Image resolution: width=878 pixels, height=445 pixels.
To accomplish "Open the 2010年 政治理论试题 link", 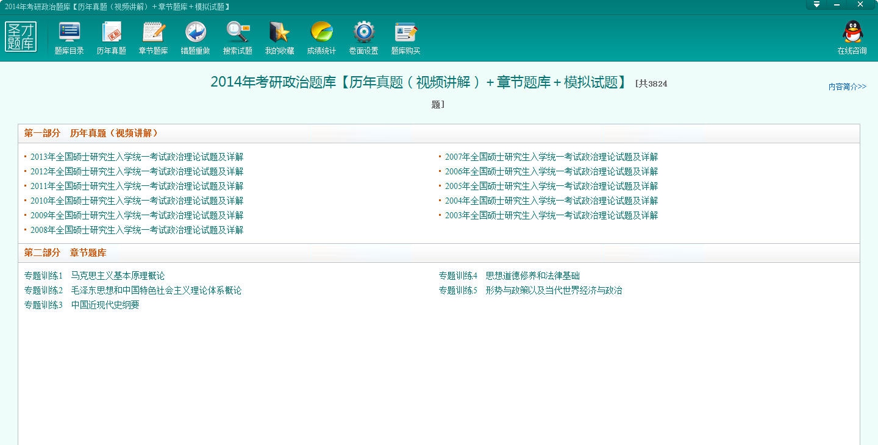I will (137, 201).
